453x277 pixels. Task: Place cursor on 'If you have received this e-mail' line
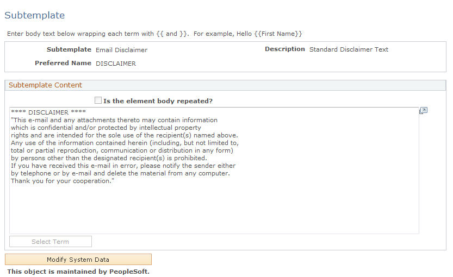[x=123, y=166]
